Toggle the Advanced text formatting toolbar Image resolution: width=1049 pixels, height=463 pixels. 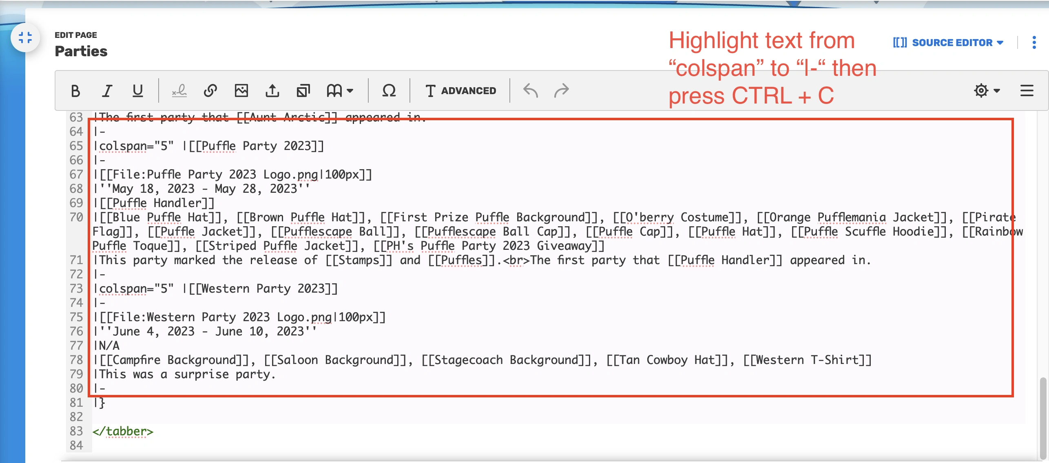460,90
